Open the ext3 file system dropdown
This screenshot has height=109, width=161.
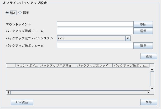[94, 38]
